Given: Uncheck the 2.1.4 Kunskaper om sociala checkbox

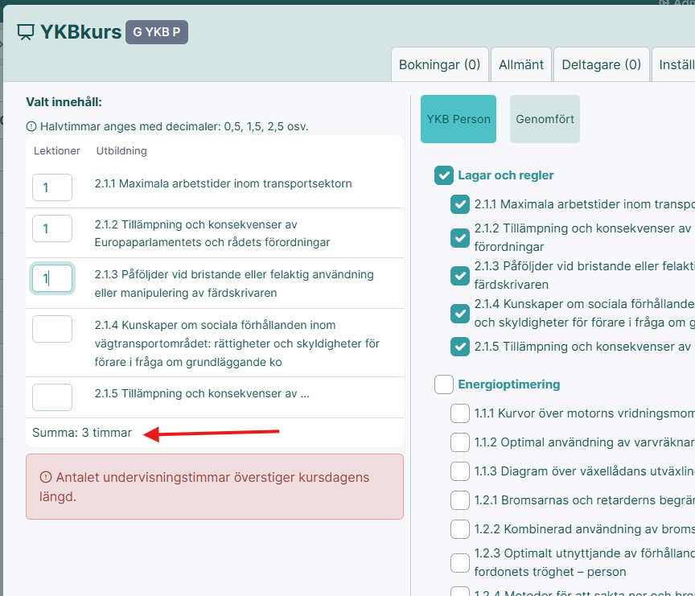Looking at the screenshot, I should pyautogui.click(x=460, y=313).
